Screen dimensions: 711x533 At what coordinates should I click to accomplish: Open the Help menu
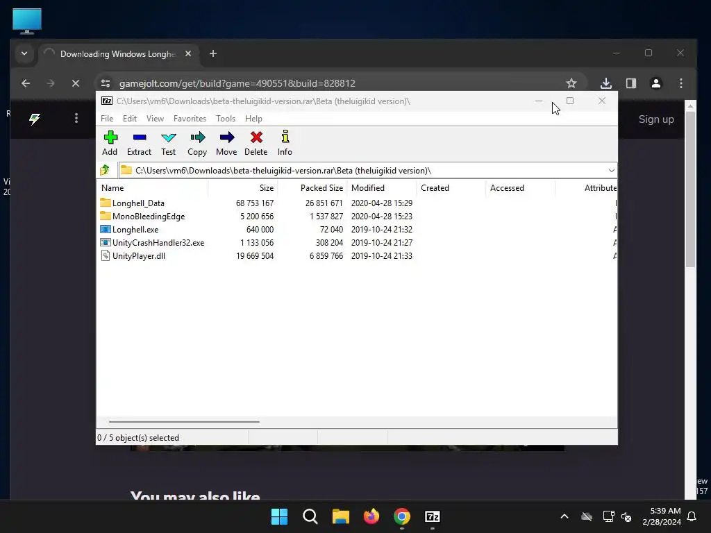pyautogui.click(x=253, y=118)
